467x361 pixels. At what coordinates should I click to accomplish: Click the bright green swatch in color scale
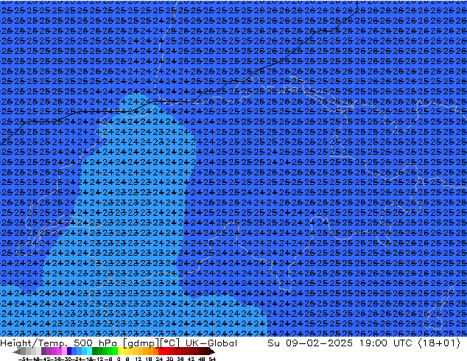coord(115,351)
